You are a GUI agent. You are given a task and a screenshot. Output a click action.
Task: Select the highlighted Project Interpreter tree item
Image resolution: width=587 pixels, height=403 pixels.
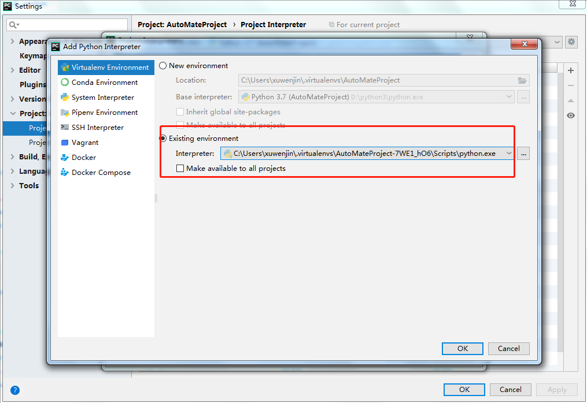[x=25, y=128]
